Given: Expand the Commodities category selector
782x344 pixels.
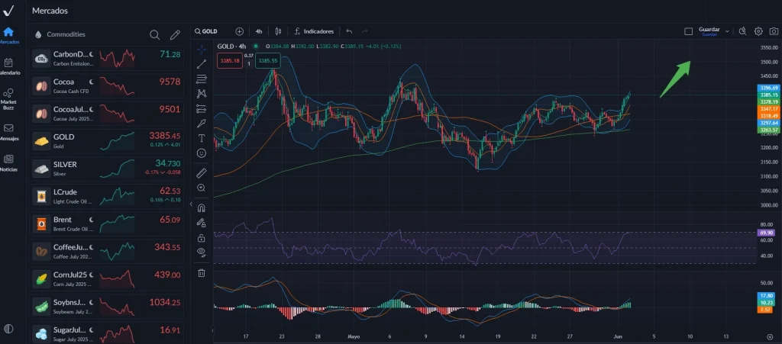Looking at the screenshot, I should (60, 34).
